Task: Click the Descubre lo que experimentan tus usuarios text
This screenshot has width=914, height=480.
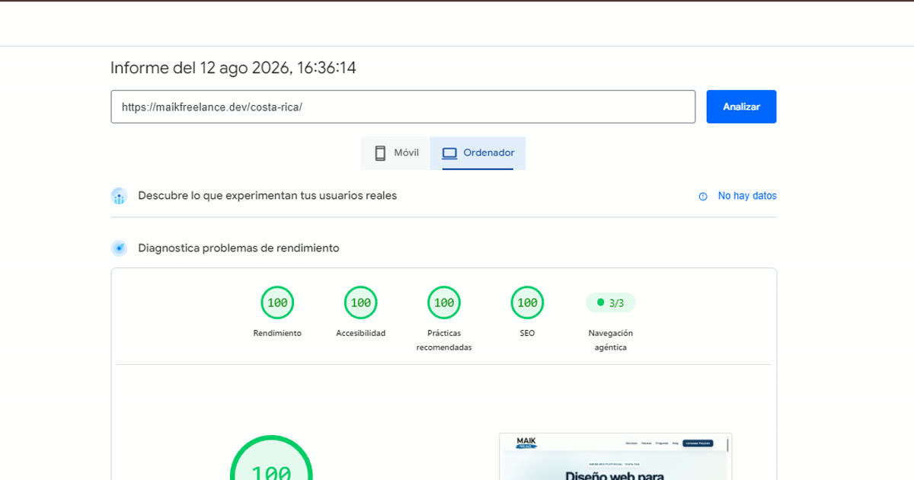Action: pyautogui.click(x=267, y=196)
